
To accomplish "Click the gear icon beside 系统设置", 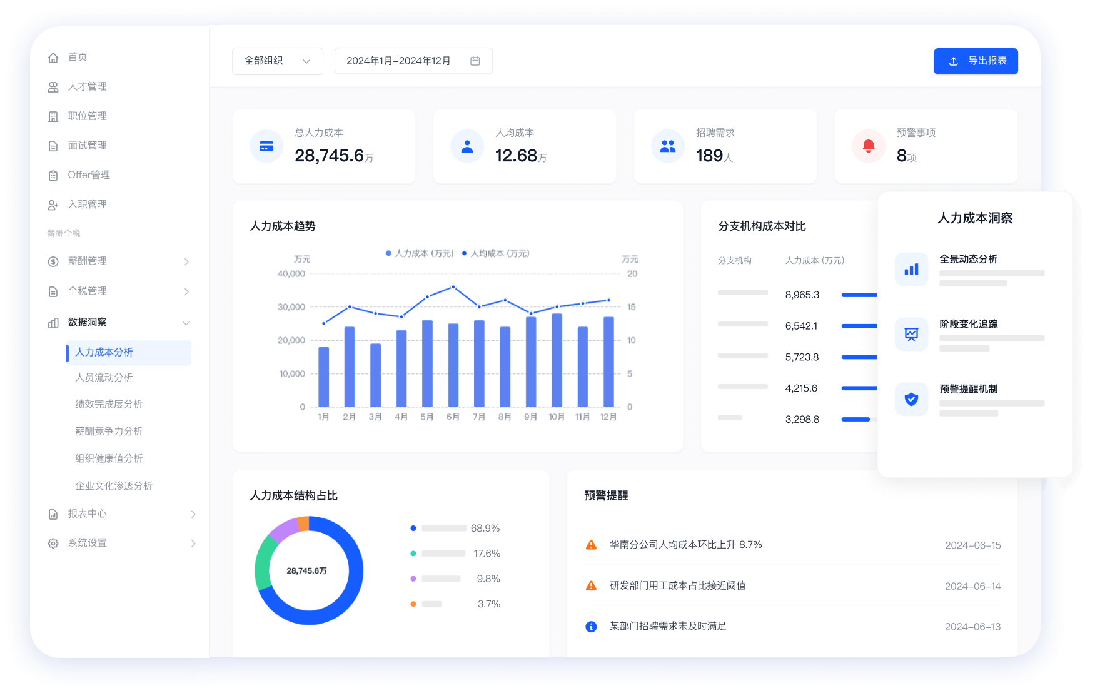I will point(53,544).
